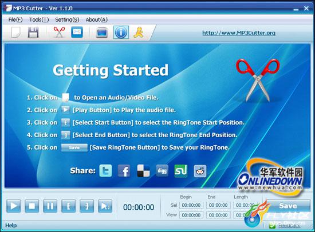The width and height of the screenshot is (315, 232).
Task: Click the blank page open file toolbar icon
Action: (16, 32)
